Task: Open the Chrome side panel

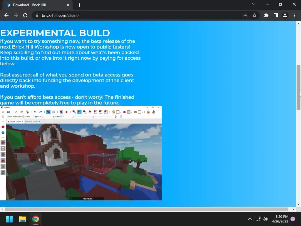Action: tap(276, 15)
